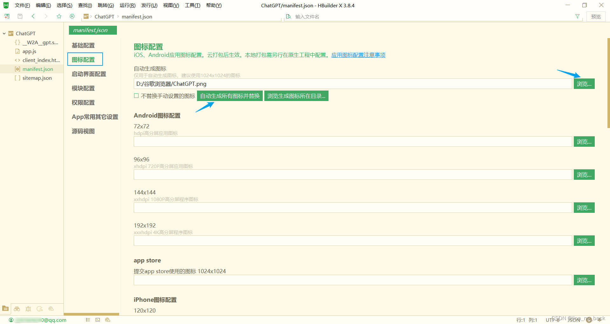This screenshot has height=324, width=610.
Task: Open the 运行(R) menu
Action: point(127,5)
